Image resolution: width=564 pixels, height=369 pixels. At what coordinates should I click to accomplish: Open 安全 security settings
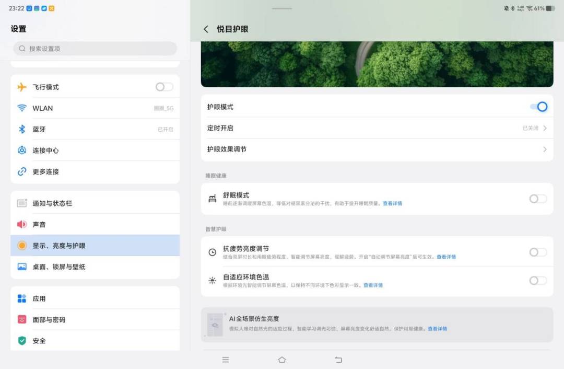coord(95,341)
